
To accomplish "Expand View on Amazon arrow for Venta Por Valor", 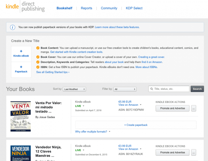I will (140, 105).
